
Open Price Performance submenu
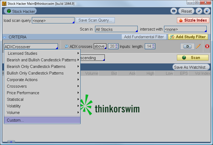(x=42, y=93)
